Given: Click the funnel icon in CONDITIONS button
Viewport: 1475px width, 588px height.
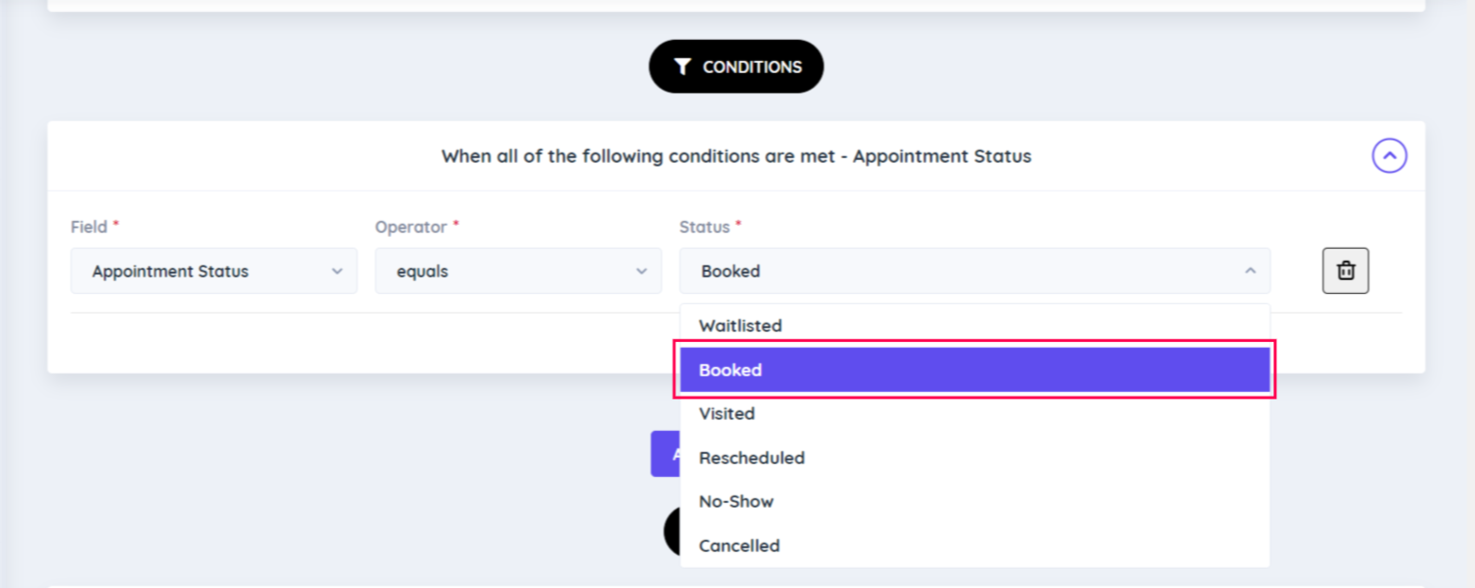Looking at the screenshot, I should 682,67.
